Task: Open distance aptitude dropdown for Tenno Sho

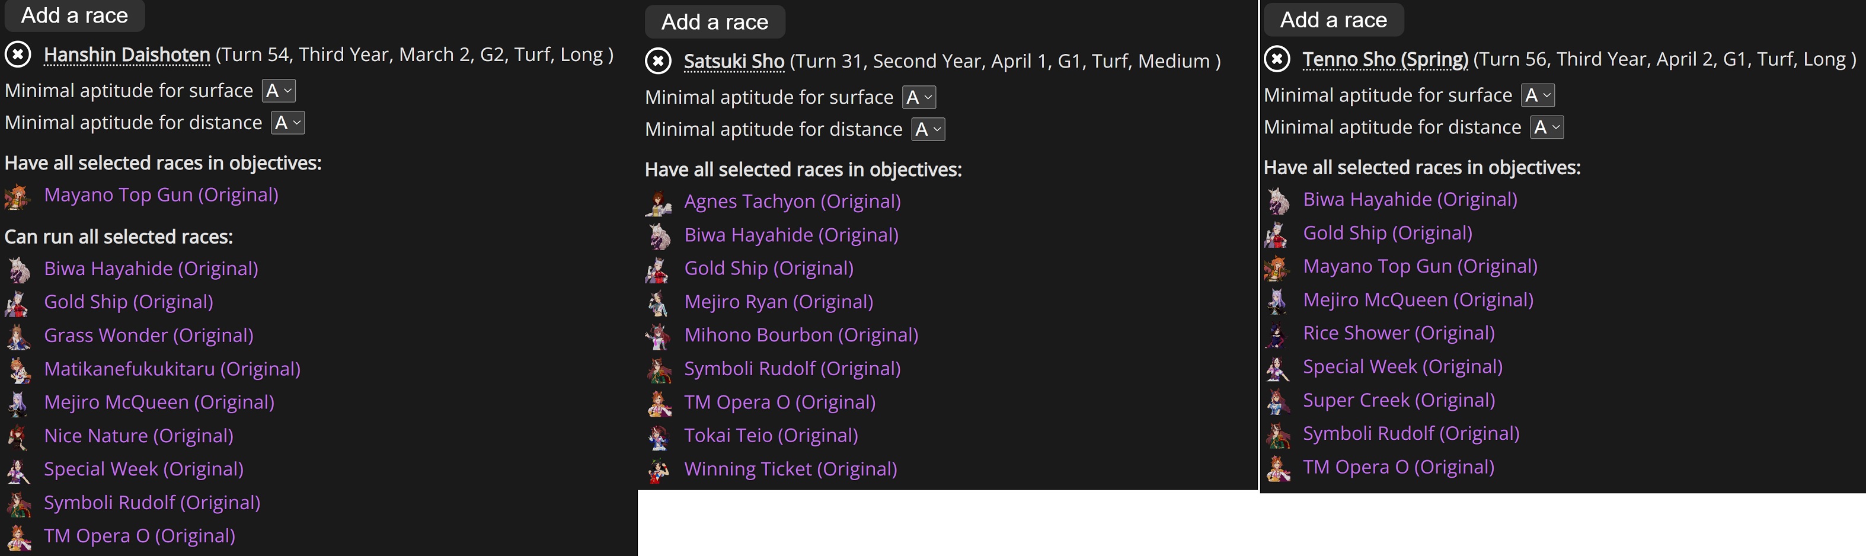Action: point(1547,127)
